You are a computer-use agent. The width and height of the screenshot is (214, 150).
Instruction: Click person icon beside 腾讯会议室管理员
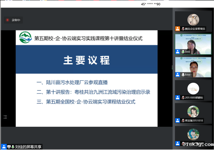[178, 29]
